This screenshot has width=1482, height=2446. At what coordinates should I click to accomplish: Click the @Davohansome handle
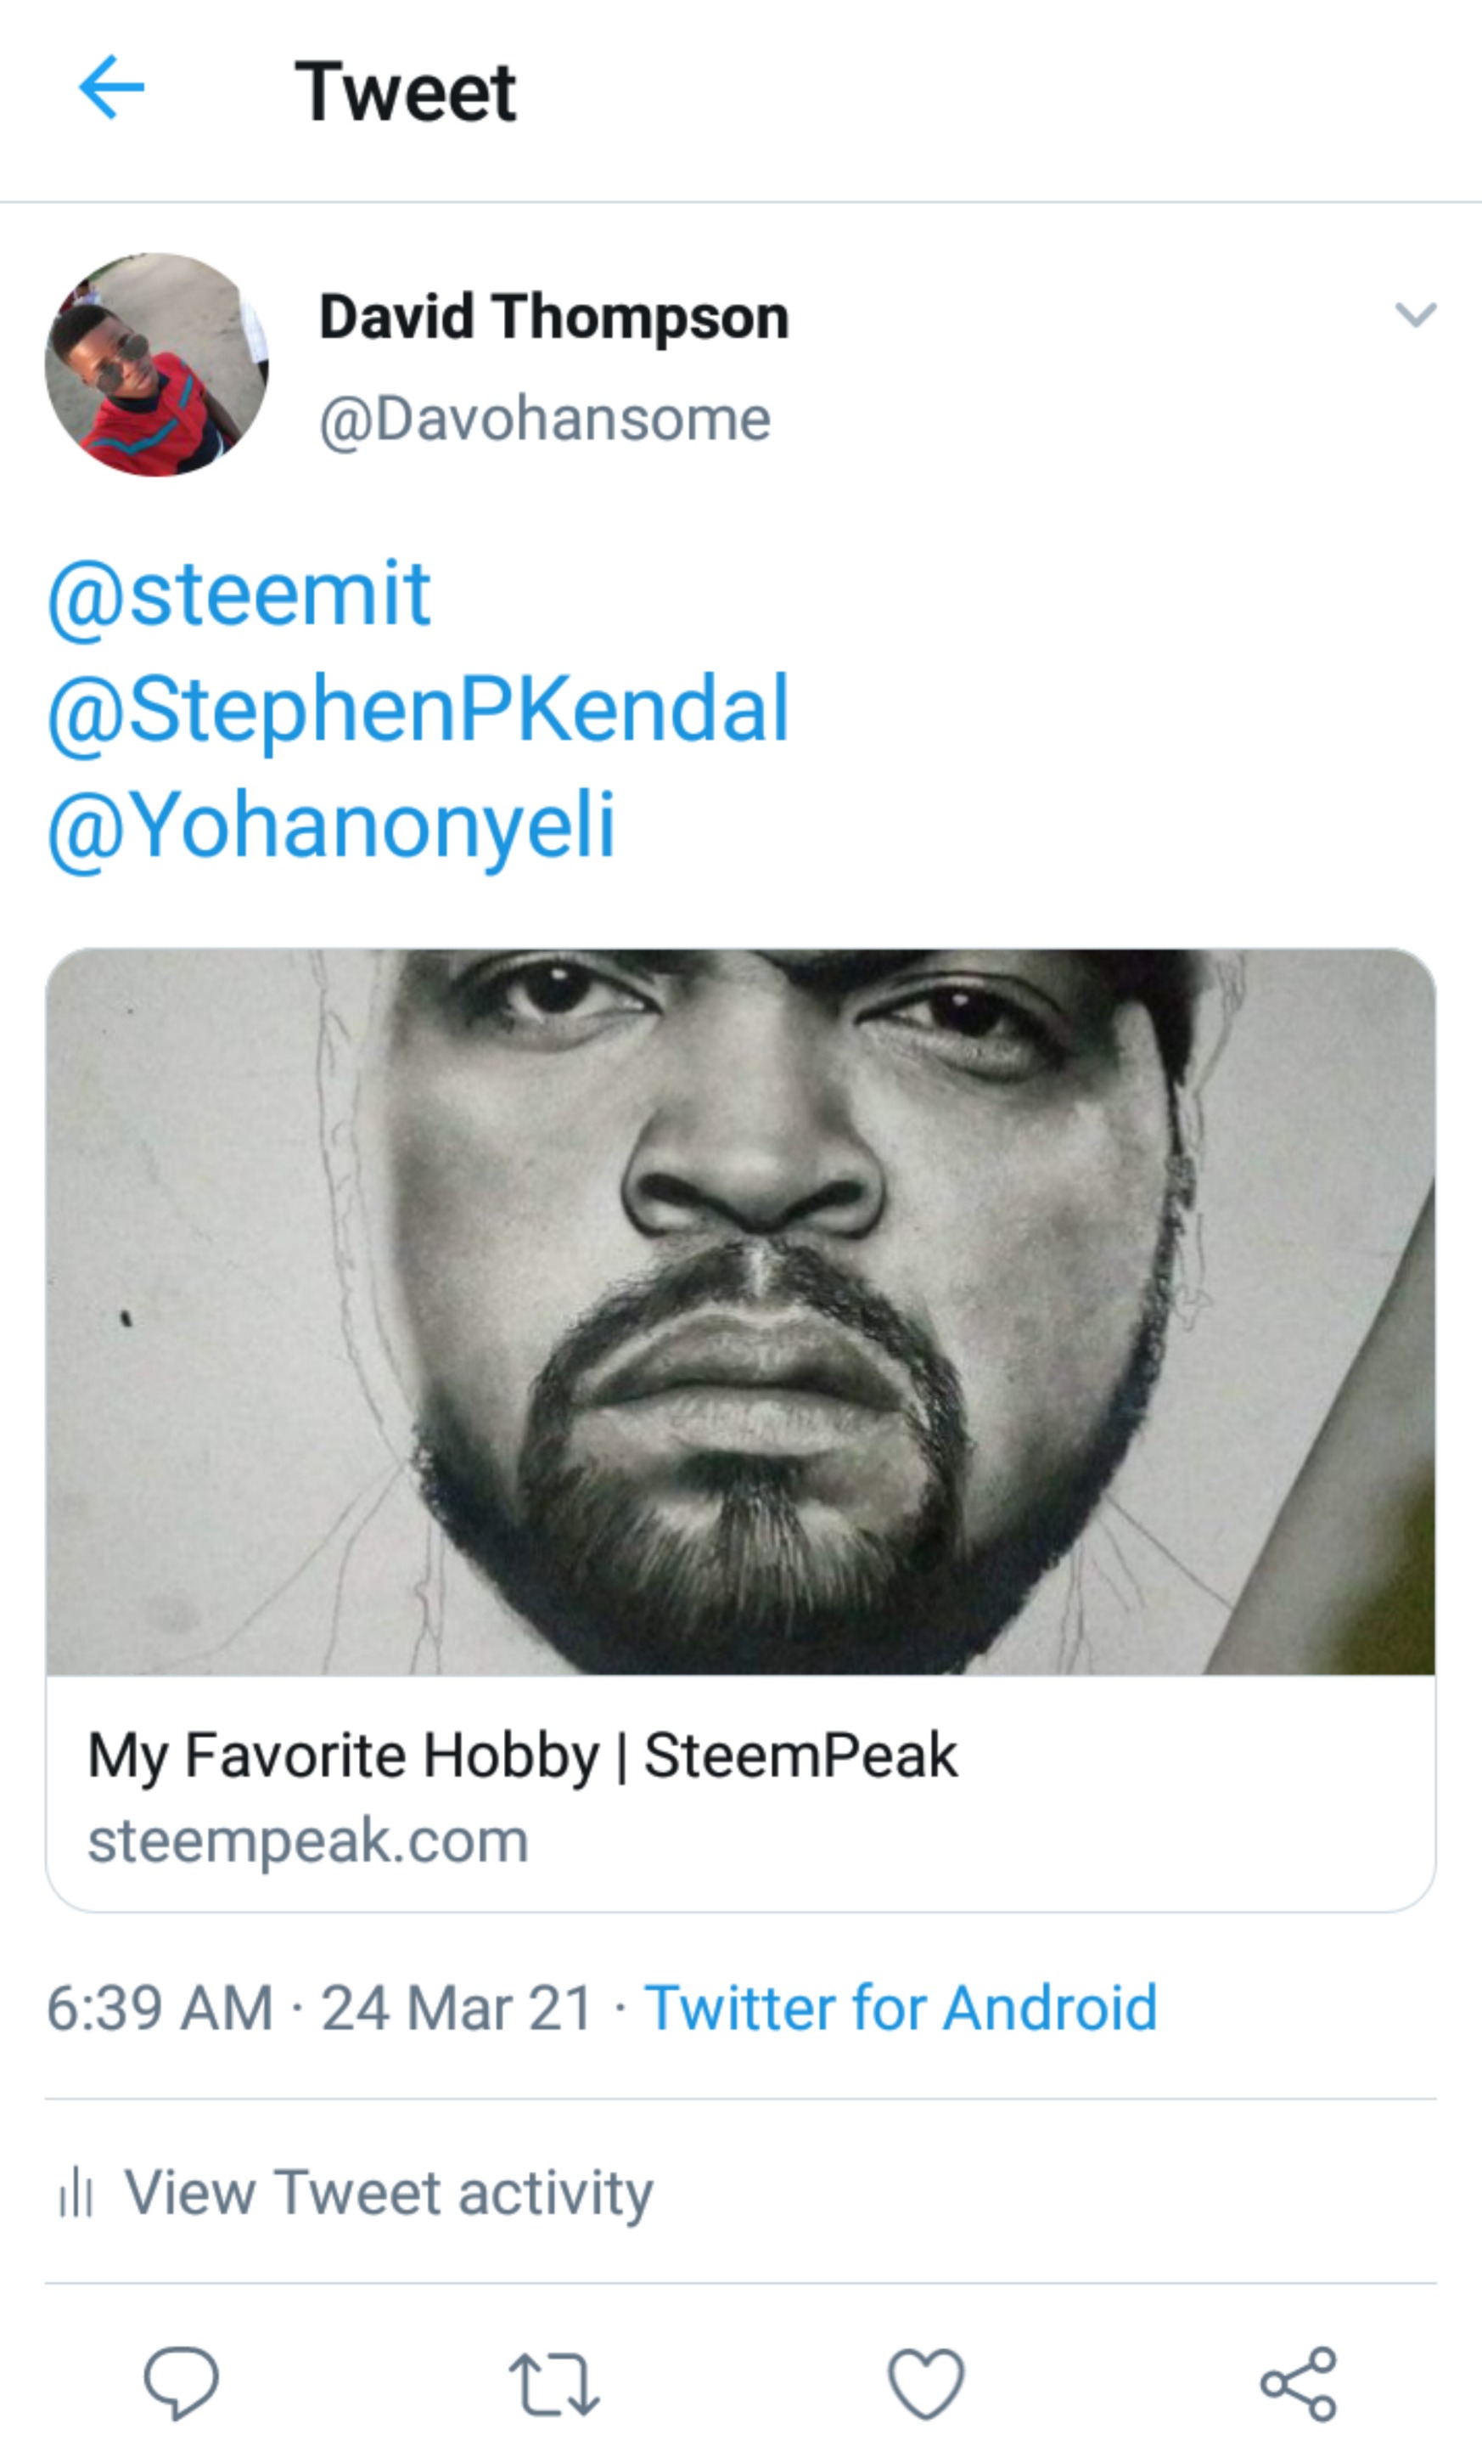[x=545, y=419]
